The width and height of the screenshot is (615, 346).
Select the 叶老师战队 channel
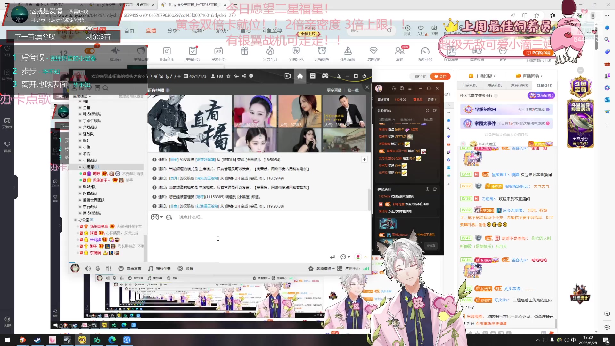pyautogui.click(x=92, y=114)
